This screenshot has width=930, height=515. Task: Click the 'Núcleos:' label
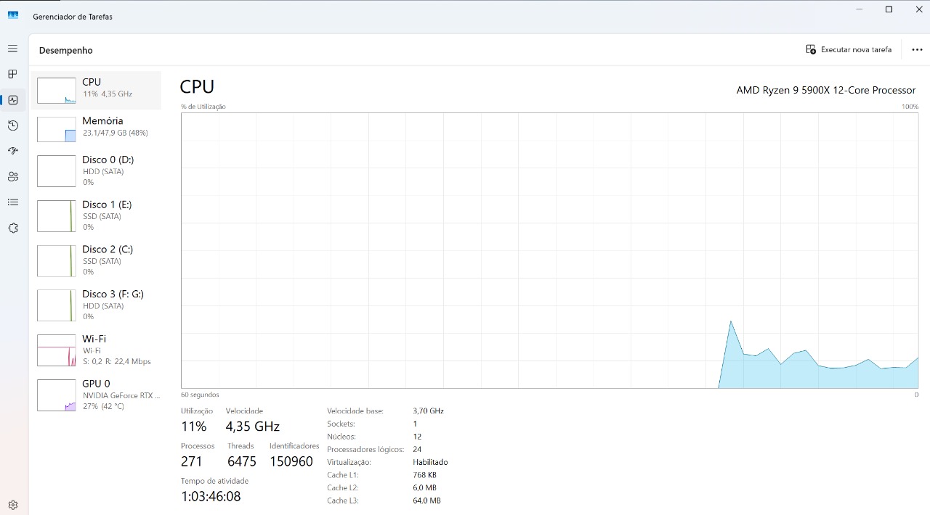tap(341, 437)
